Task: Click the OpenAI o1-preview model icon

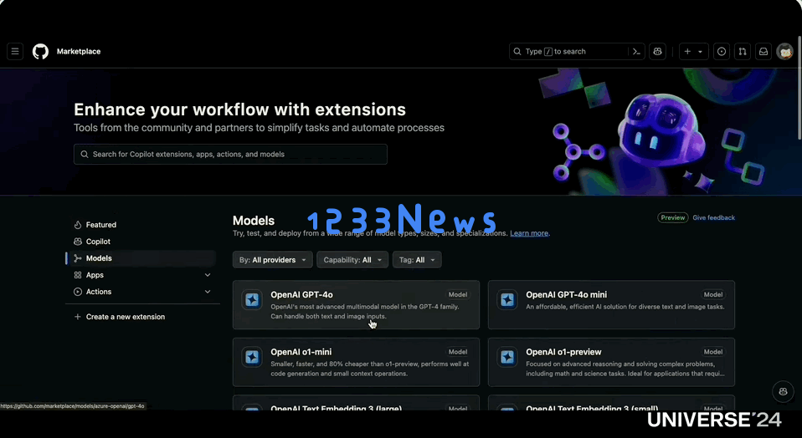Action: click(x=507, y=357)
